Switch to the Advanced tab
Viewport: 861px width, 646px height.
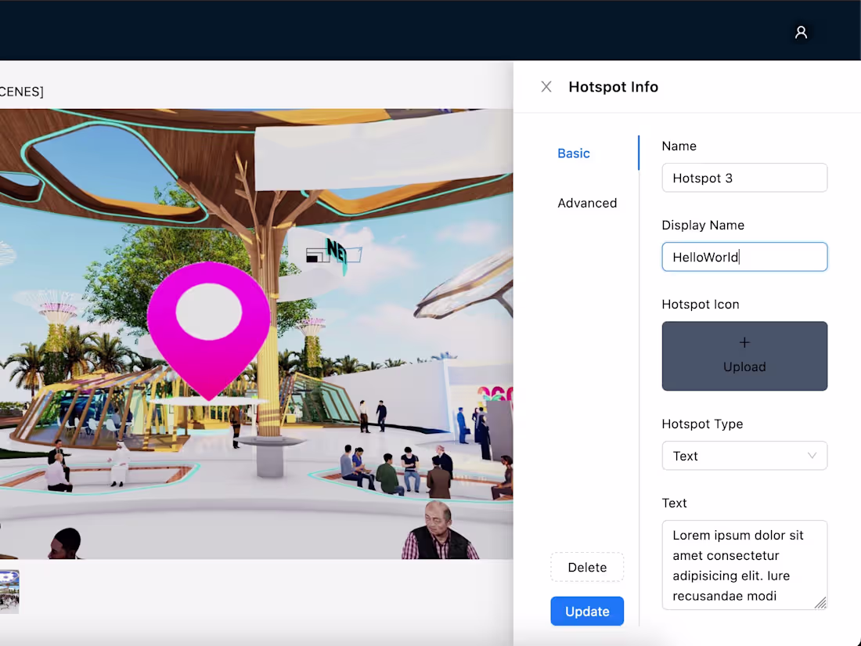(588, 204)
